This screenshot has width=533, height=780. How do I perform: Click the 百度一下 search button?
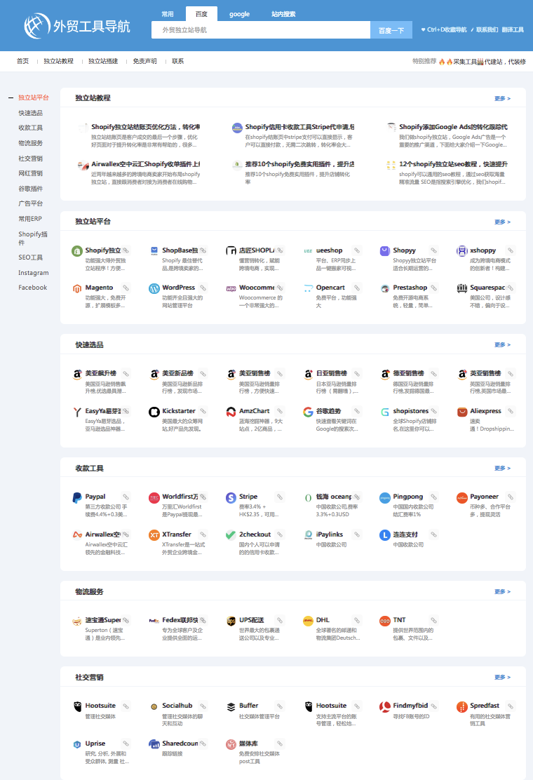(391, 30)
